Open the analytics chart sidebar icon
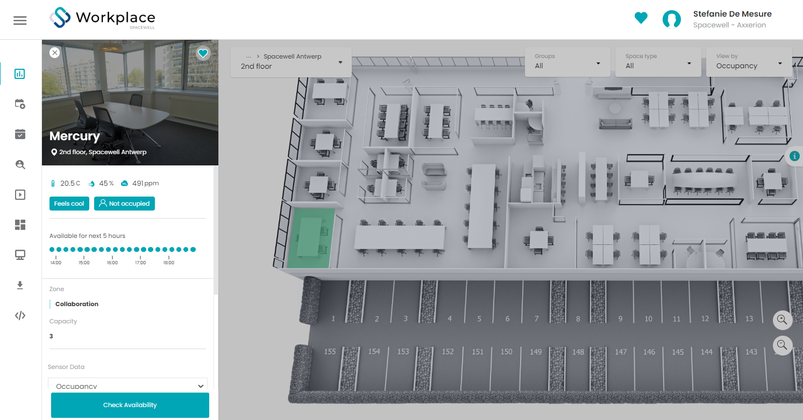The width and height of the screenshot is (803, 420). point(20,74)
